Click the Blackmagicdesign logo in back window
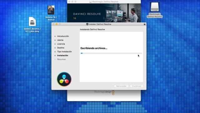The image size is (200, 113). point(104,92)
